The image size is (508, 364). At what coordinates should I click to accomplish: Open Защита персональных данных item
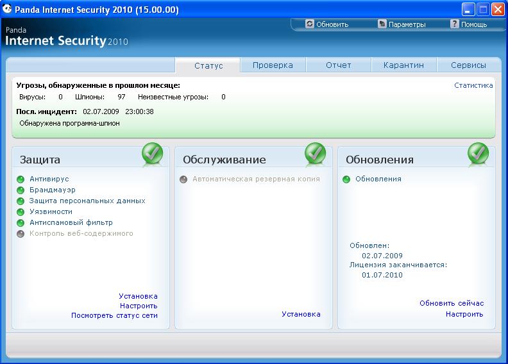(x=87, y=201)
